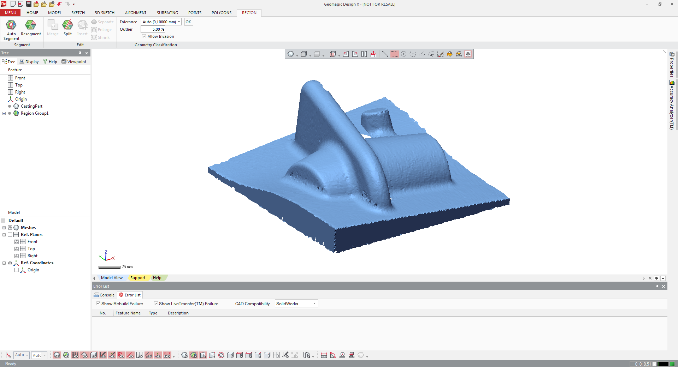
Task: Choose the Circle selection mode
Action: click(403, 54)
